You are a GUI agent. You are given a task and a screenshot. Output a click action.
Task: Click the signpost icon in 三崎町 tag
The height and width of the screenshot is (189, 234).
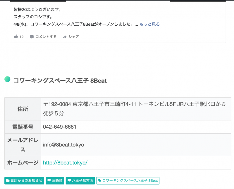pyautogui.click(x=49, y=181)
